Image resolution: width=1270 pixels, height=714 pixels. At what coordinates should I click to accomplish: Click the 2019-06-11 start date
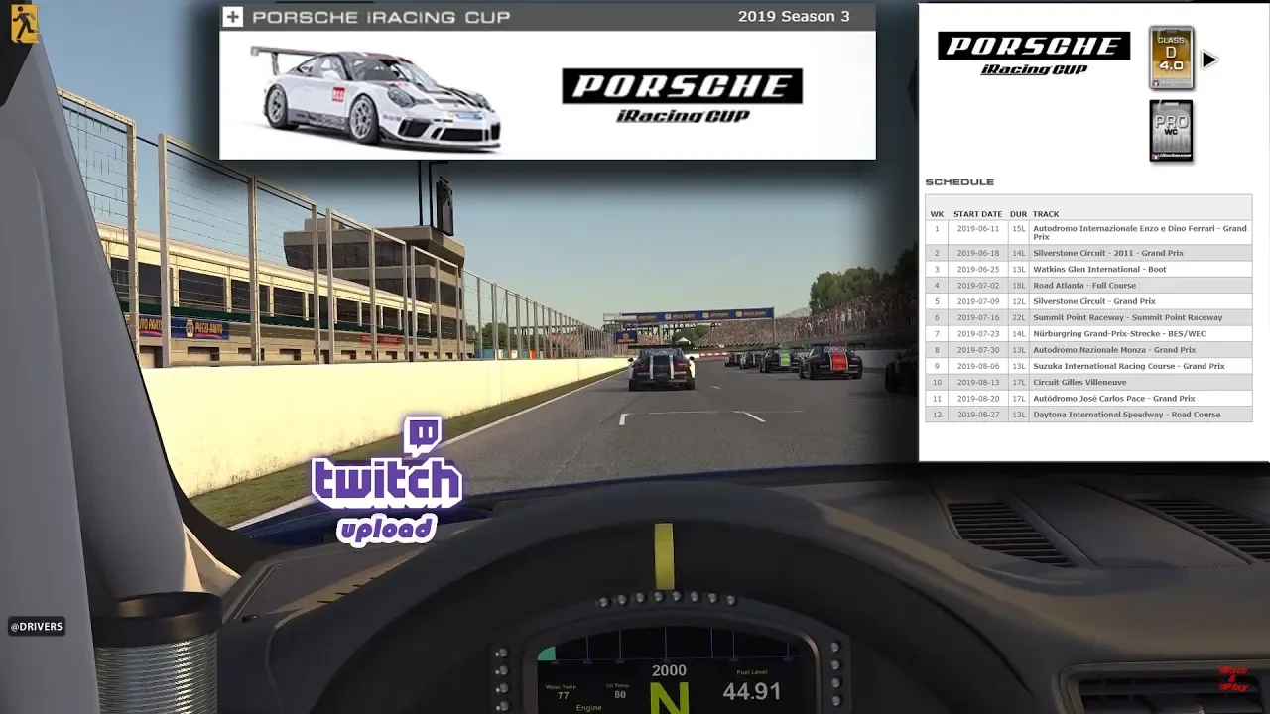[977, 228]
